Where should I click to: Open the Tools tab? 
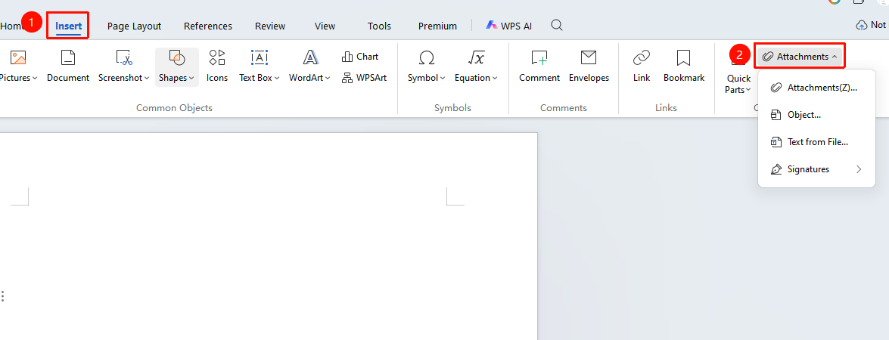click(x=379, y=26)
